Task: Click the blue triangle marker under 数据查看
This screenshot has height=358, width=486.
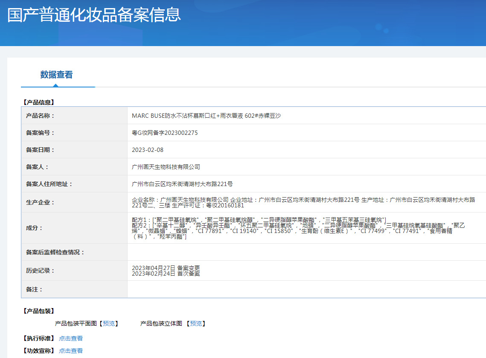Action: pyautogui.click(x=56, y=85)
